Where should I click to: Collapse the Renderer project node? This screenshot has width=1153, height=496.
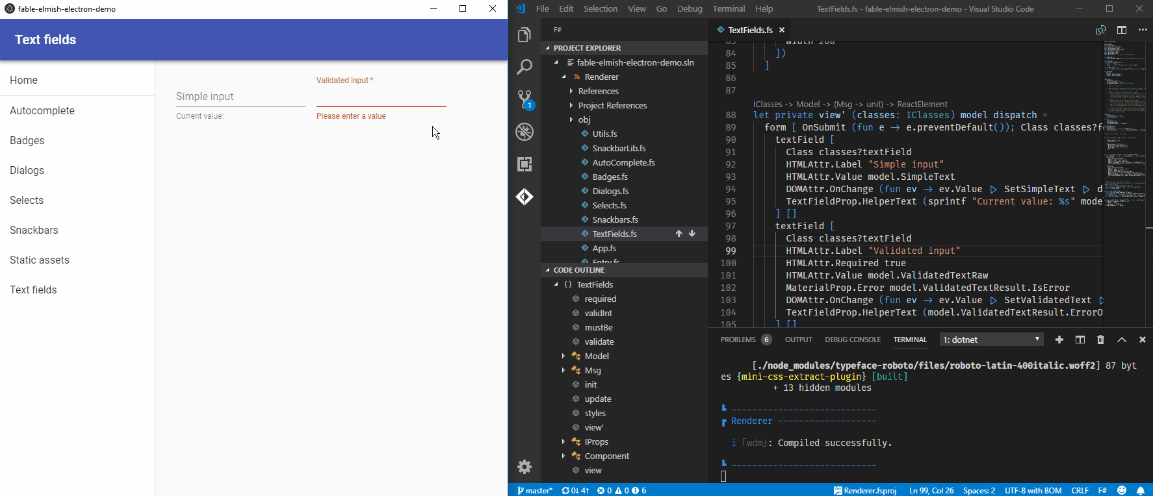point(564,77)
